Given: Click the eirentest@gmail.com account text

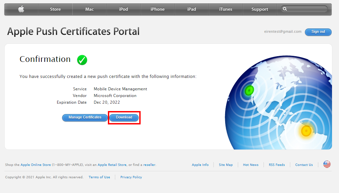Looking at the screenshot, I should 283,32.
